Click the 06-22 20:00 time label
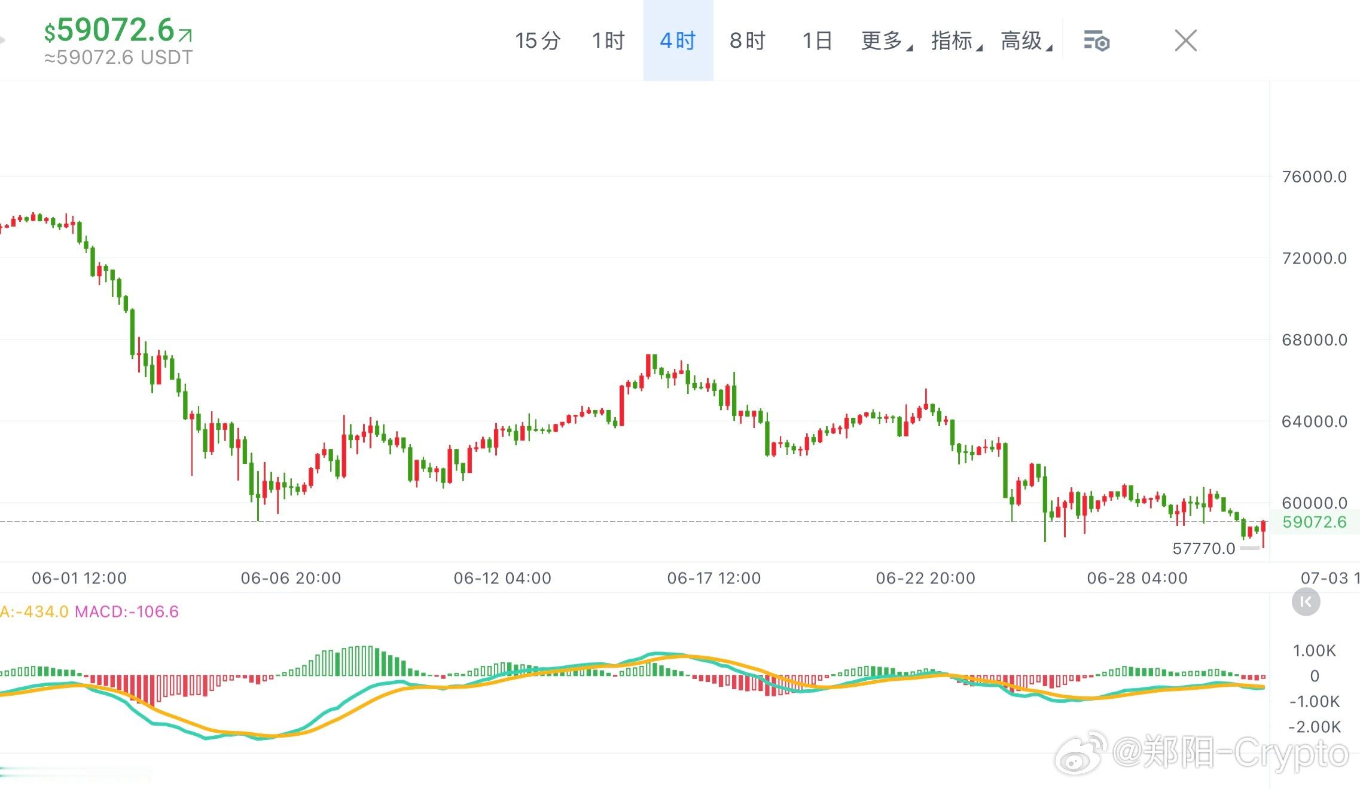This screenshot has height=789, width=1360. pos(925,578)
